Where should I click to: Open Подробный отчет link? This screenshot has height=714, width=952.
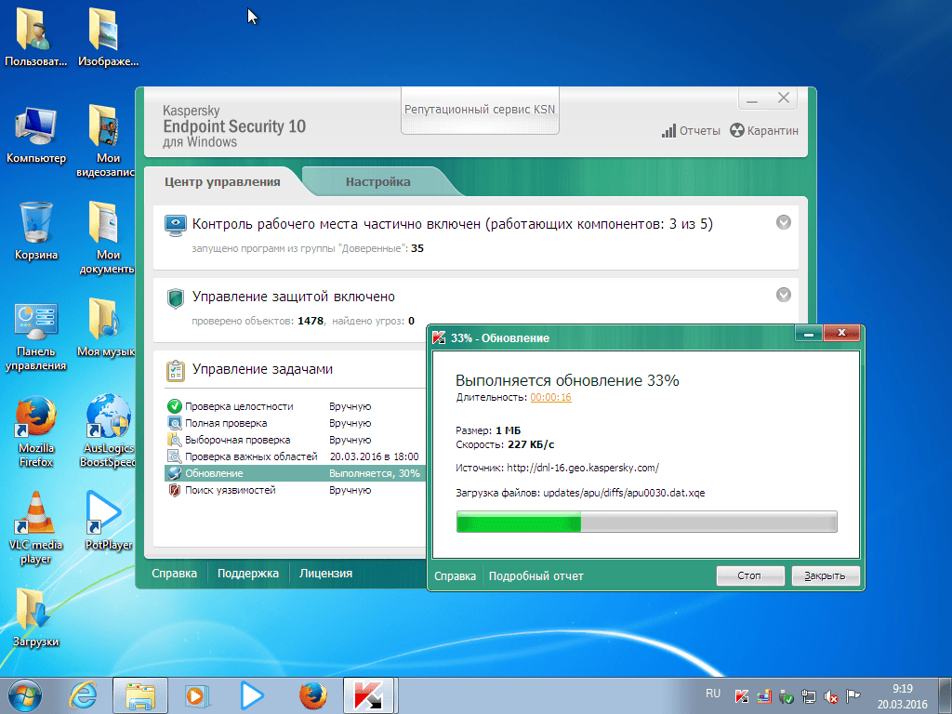(x=536, y=576)
